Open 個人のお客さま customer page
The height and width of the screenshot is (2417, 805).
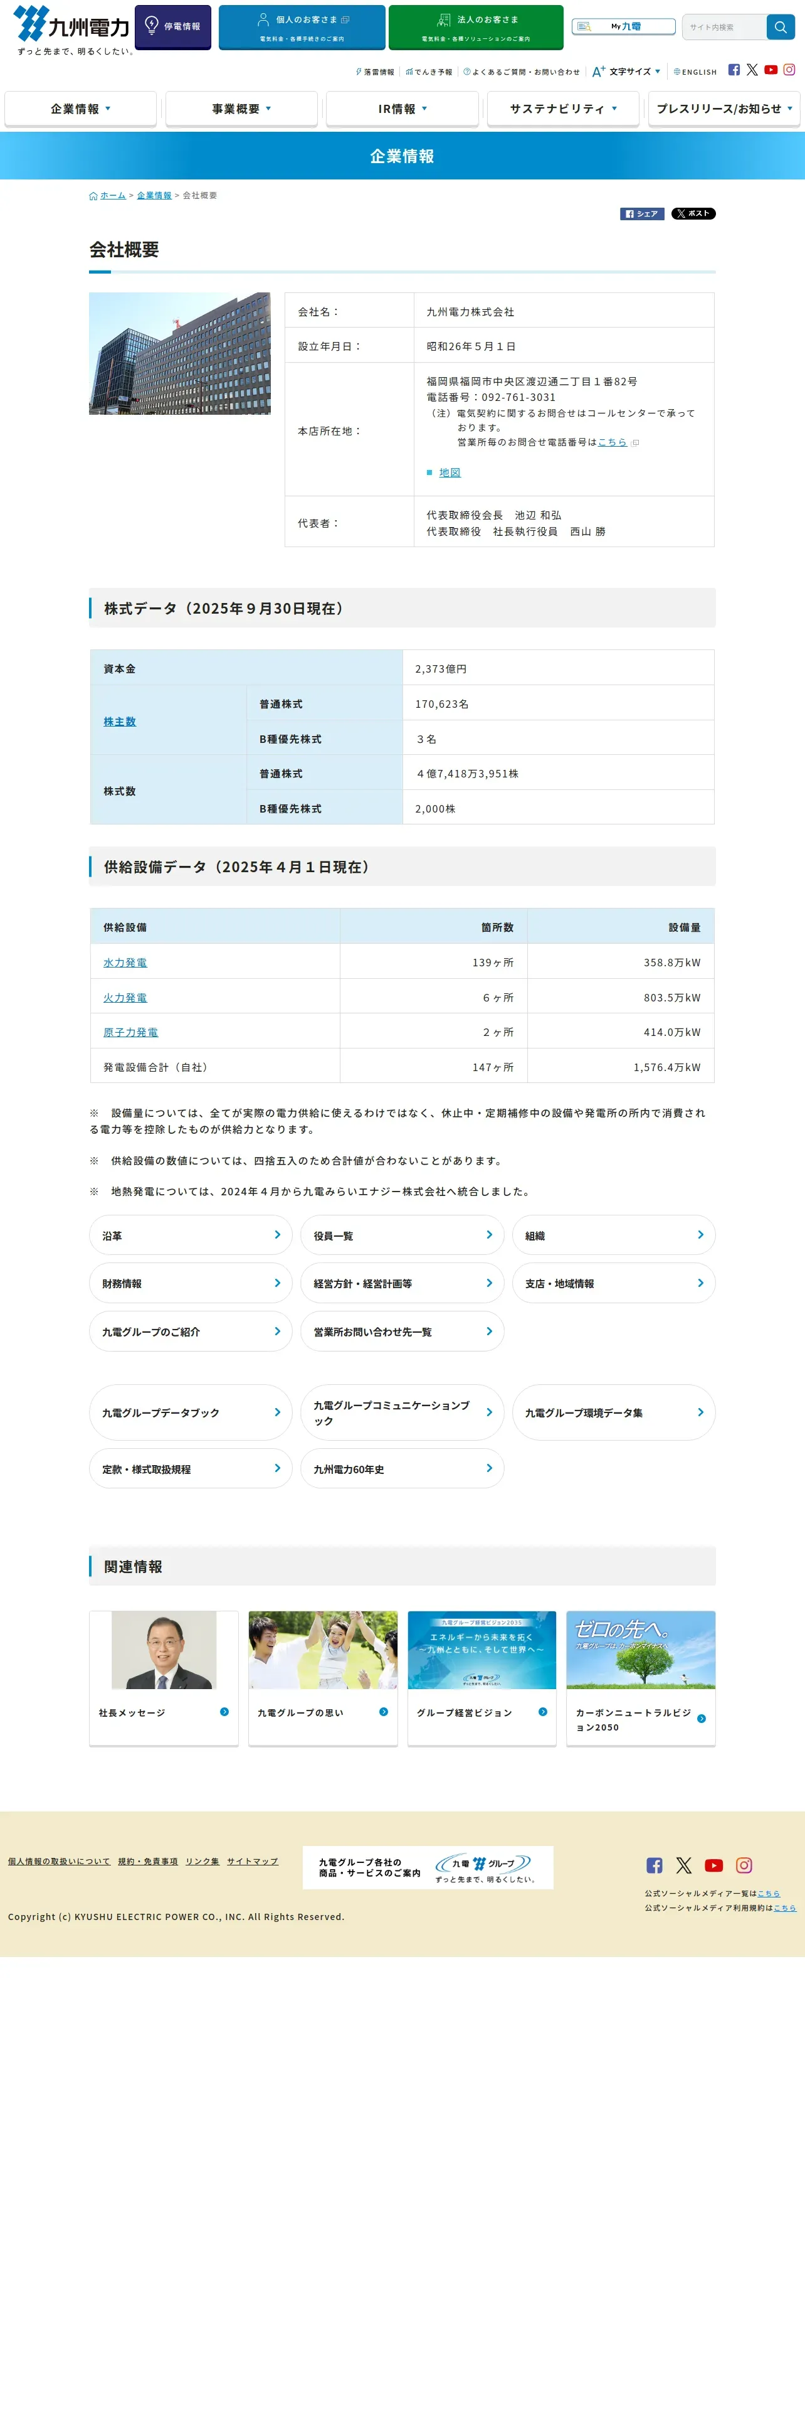(302, 27)
